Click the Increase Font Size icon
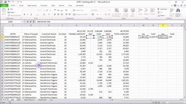The width and height of the screenshot is (186, 104). [x=47, y=10]
